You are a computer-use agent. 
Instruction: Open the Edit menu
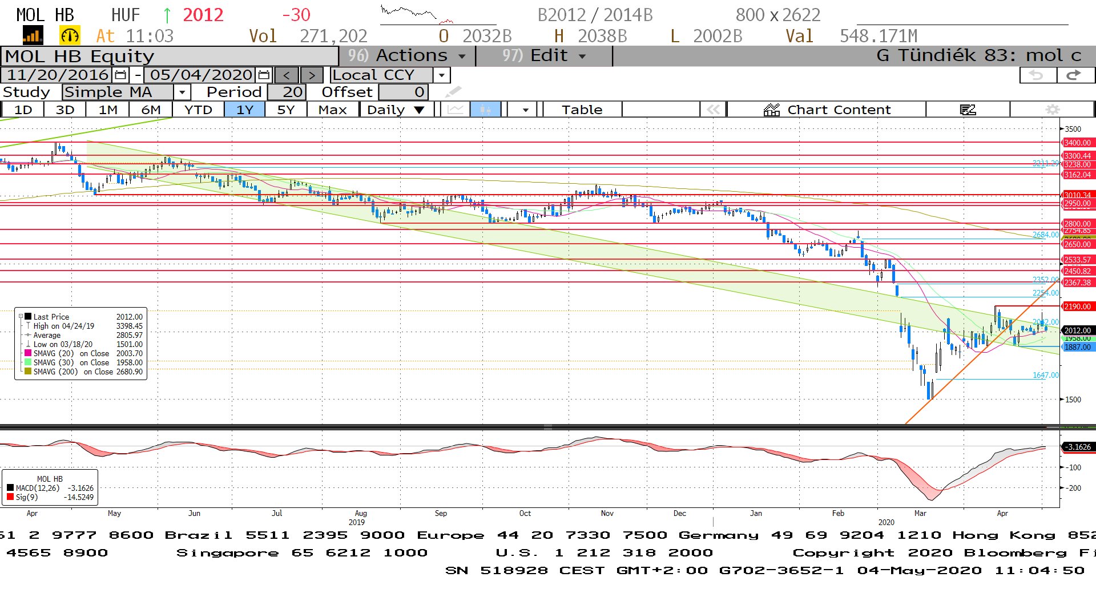tap(544, 56)
